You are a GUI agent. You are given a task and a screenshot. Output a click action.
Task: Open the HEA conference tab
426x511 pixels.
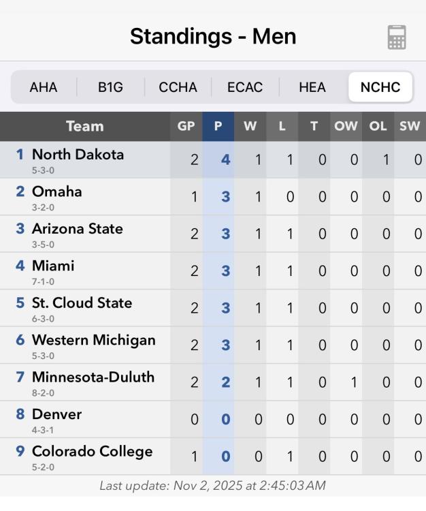point(312,87)
